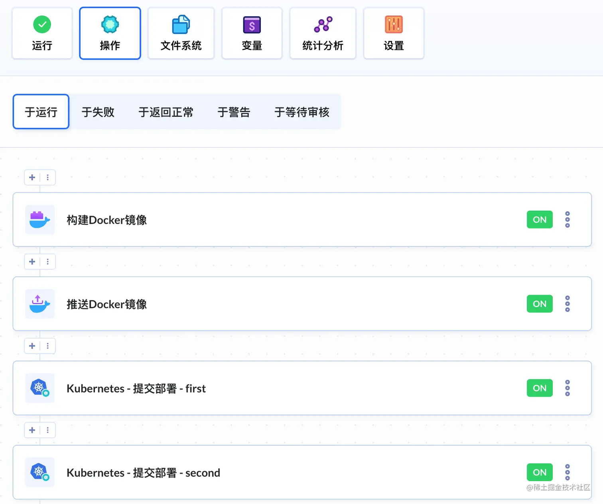Open small dots menu above Kubernetes second row
The image size is (603, 504).
pyautogui.click(x=48, y=430)
